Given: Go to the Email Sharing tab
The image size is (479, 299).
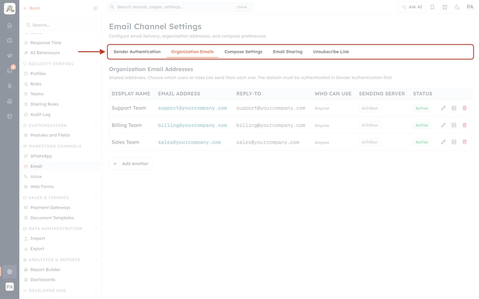Looking at the screenshot, I should (x=288, y=52).
